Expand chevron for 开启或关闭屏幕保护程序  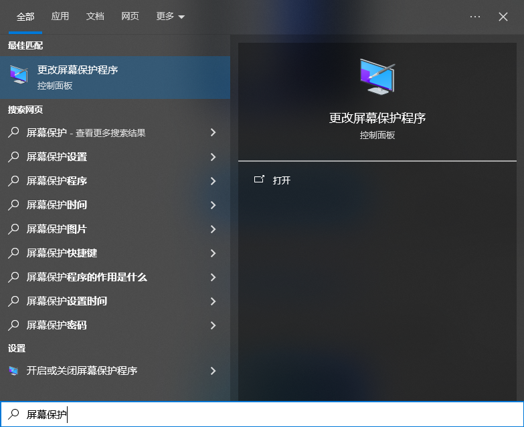point(213,371)
